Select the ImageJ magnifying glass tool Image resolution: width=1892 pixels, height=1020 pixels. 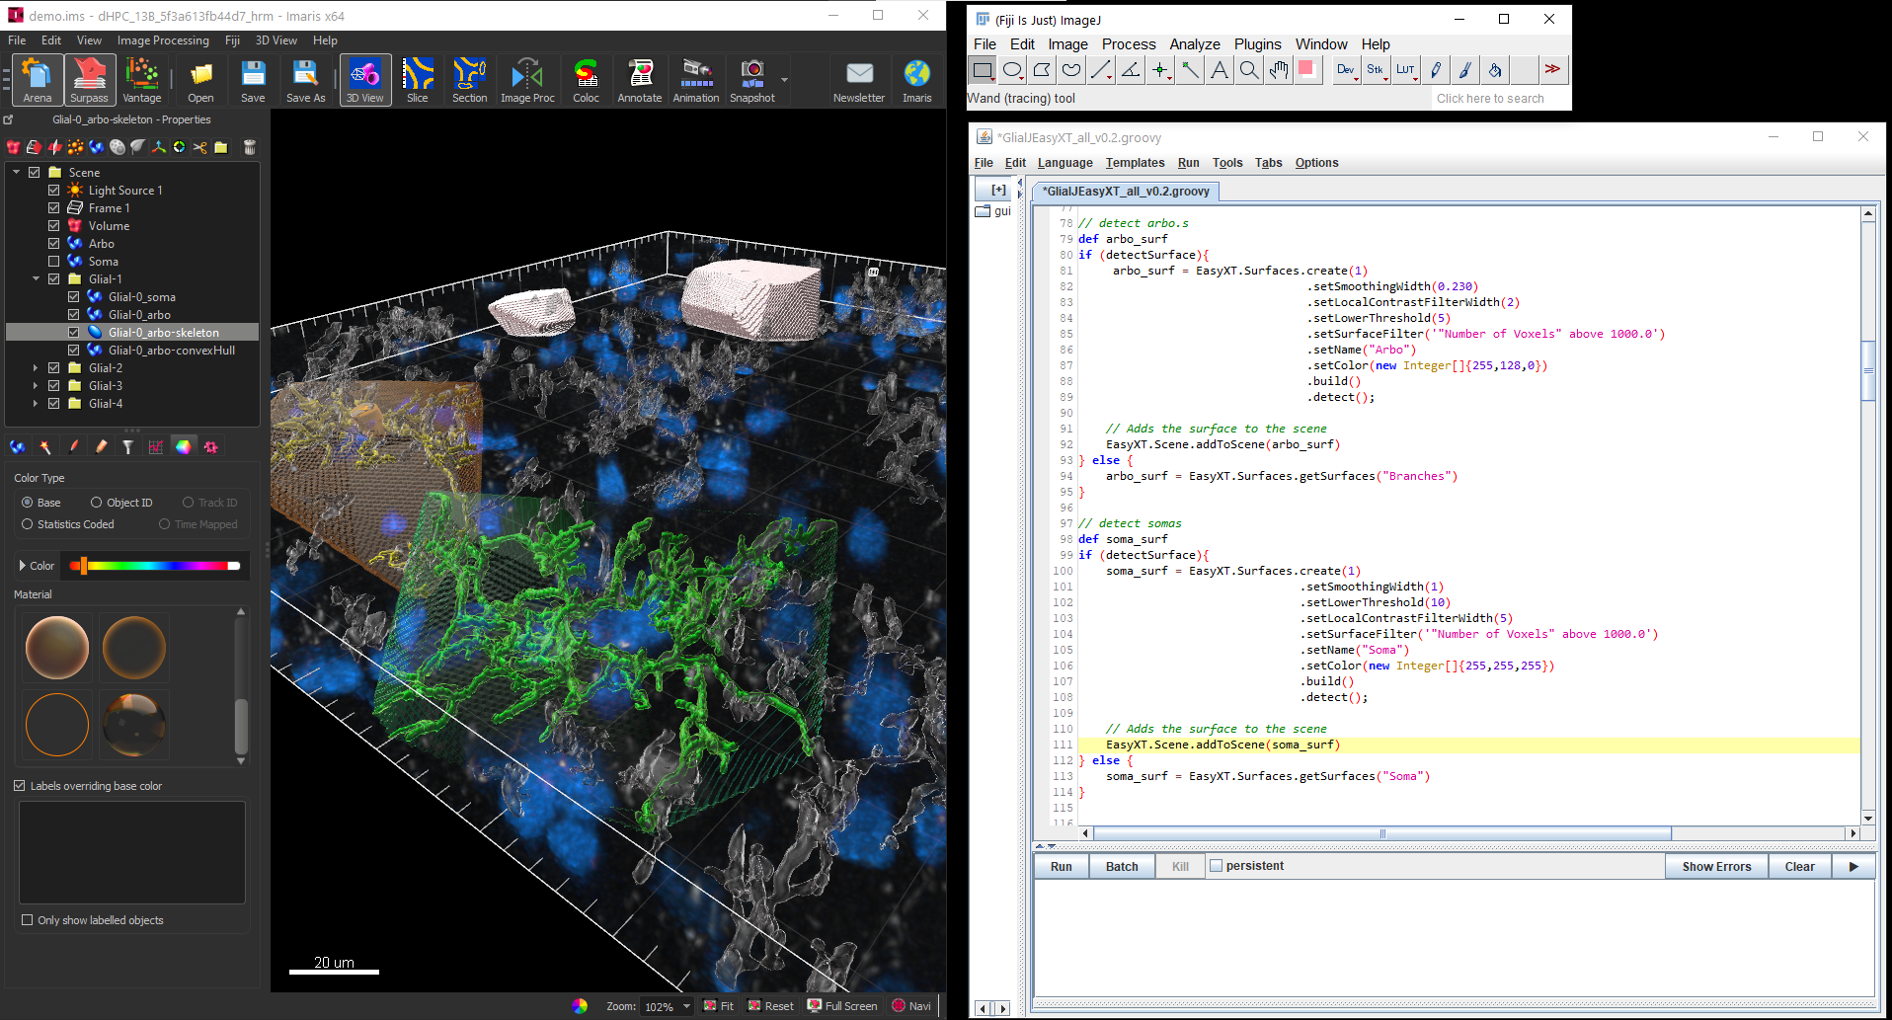pyautogui.click(x=1249, y=70)
